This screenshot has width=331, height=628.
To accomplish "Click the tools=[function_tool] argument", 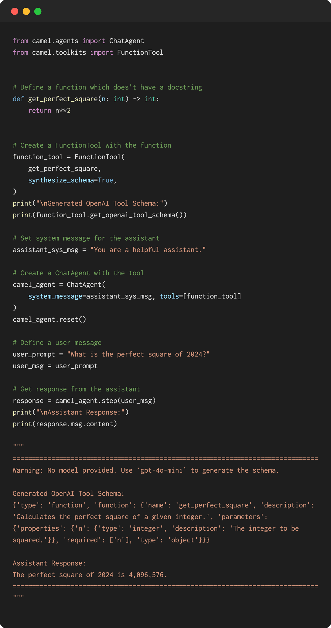I will pos(200,296).
